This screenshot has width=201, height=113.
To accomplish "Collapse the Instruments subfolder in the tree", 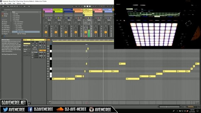I will point(14,24).
